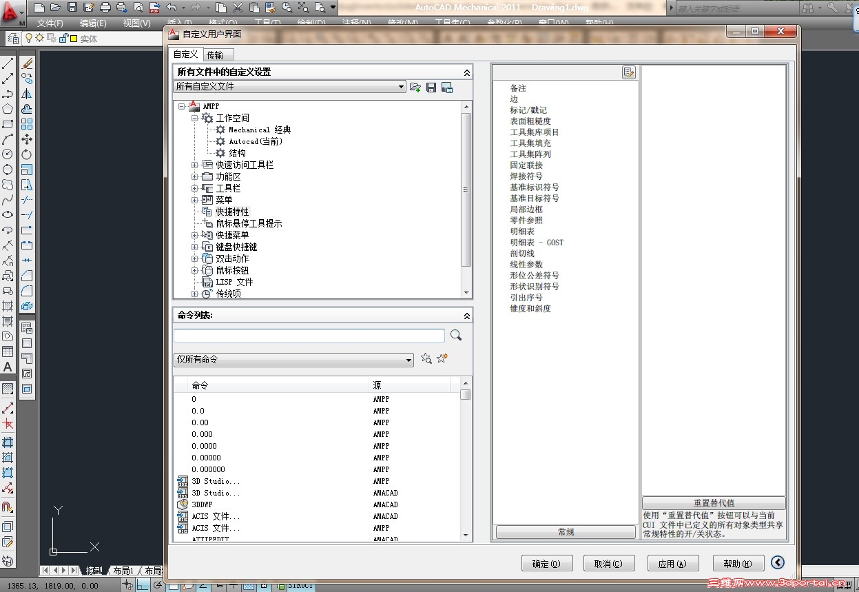Select Mechanical 经典 workspace in tree

click(260, 130)
